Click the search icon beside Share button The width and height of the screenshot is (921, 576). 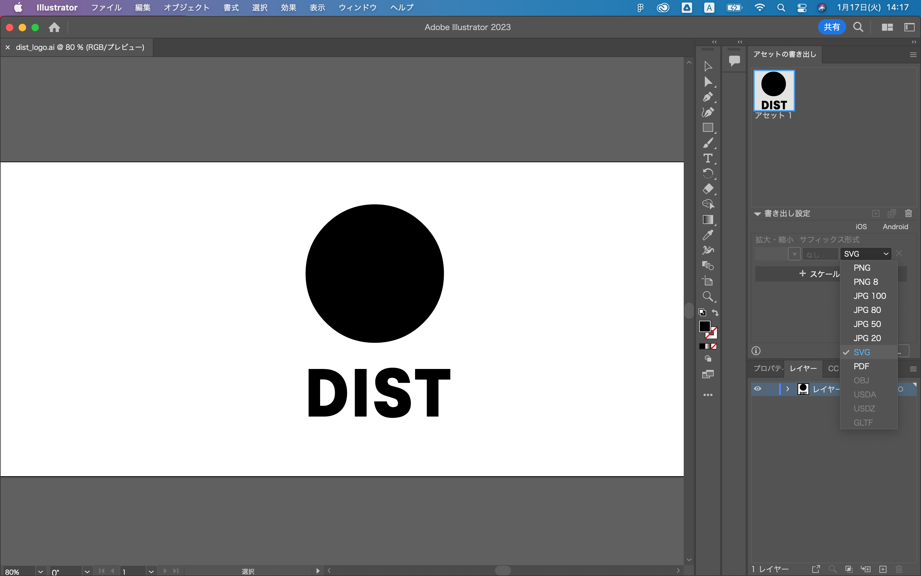[x=858, y=27]
